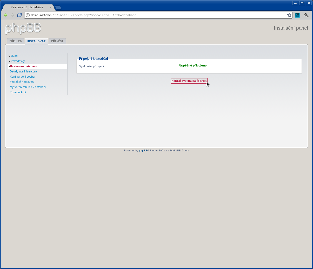313x269 pixels.
Task: Open browser settings via the wrench icon
Action: [x=306, y=15]
